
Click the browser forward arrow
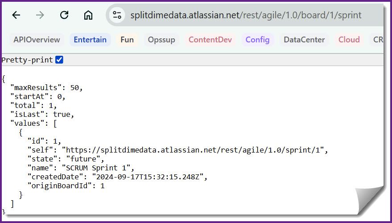pyautogui.click(x=40, y=15)
